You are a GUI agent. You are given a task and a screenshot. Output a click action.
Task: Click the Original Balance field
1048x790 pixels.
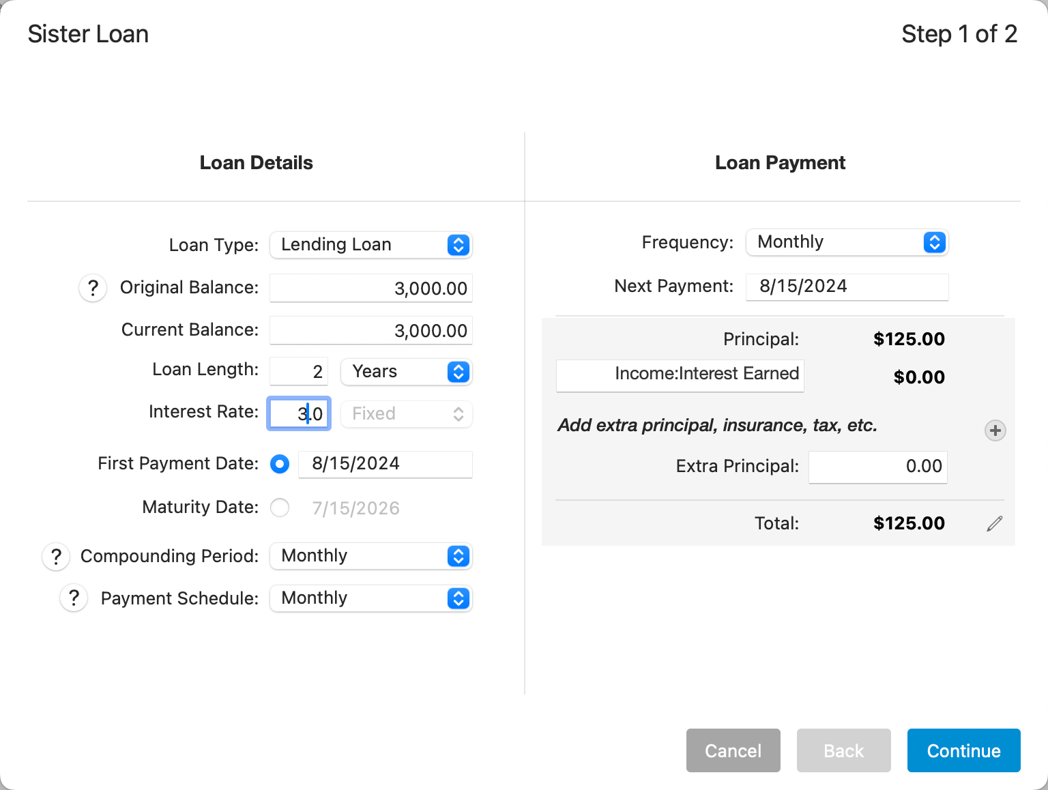[x=370, y=288]
